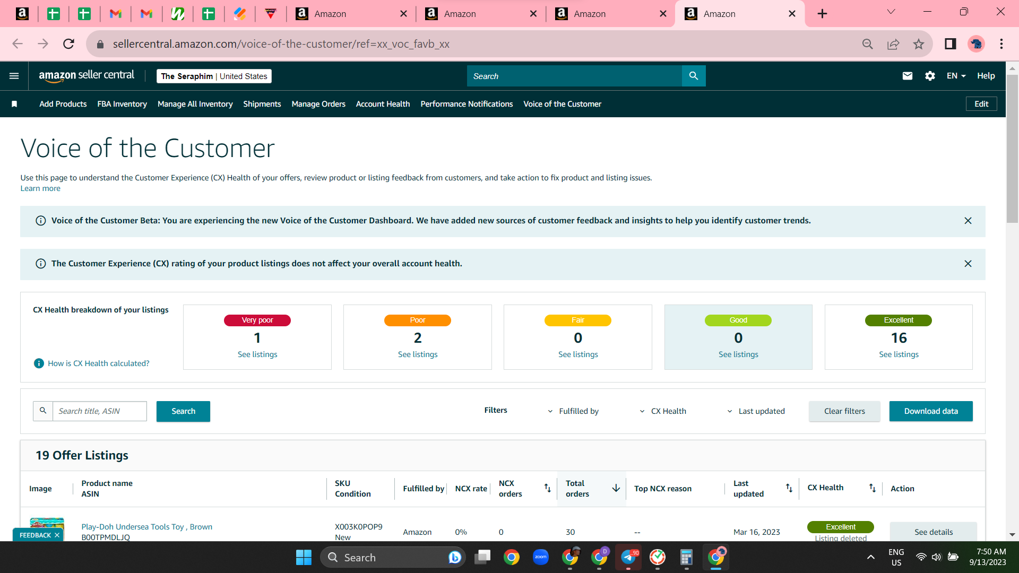
Task: Open Shipments menu item
Action: pos(262,104)
